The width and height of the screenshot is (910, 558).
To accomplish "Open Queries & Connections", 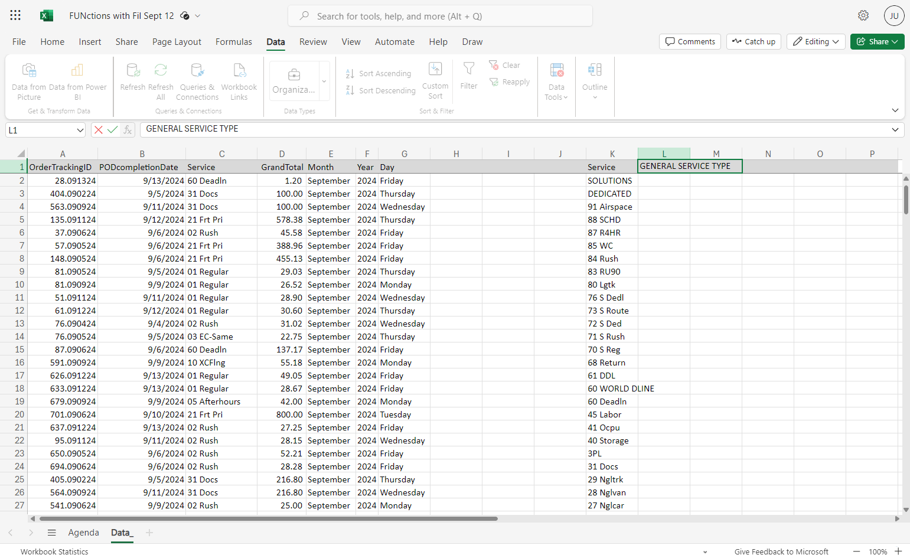I will click(x=197, y=81).
